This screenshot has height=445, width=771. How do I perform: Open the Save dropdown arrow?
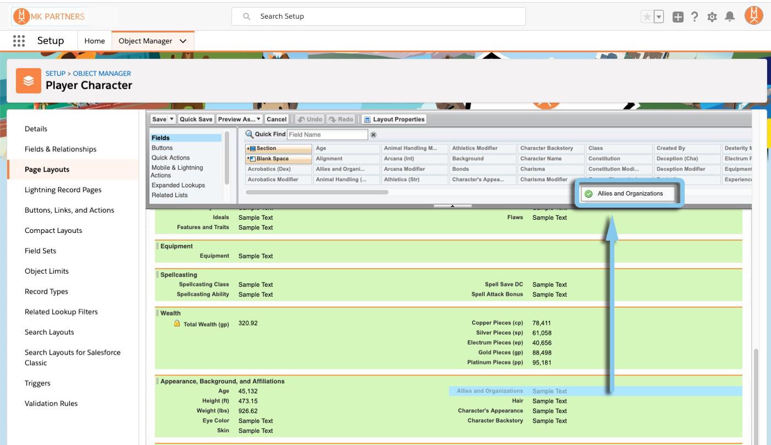coord(172,120)
